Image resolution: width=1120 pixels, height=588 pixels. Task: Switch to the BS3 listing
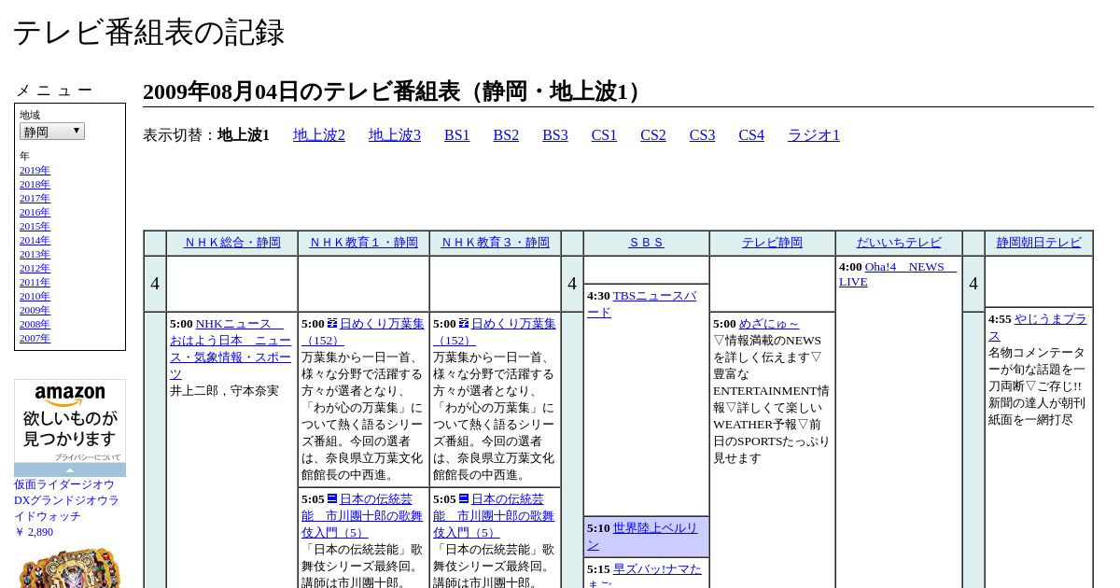point(555,135)
